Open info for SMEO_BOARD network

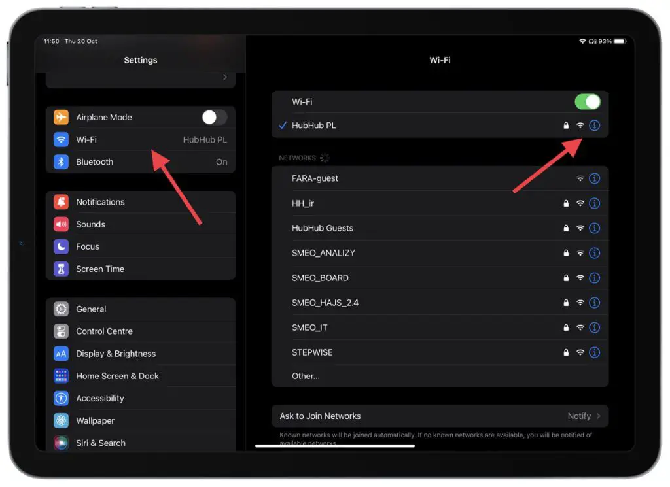coord(594,278)
